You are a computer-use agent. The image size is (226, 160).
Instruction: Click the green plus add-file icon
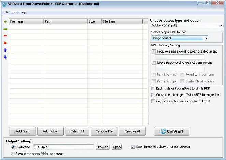5,22
